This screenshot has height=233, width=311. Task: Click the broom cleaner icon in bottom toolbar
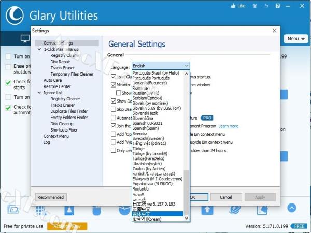pos(69,210)
